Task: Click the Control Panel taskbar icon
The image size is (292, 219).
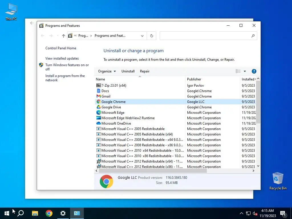Action: [77, 213]
